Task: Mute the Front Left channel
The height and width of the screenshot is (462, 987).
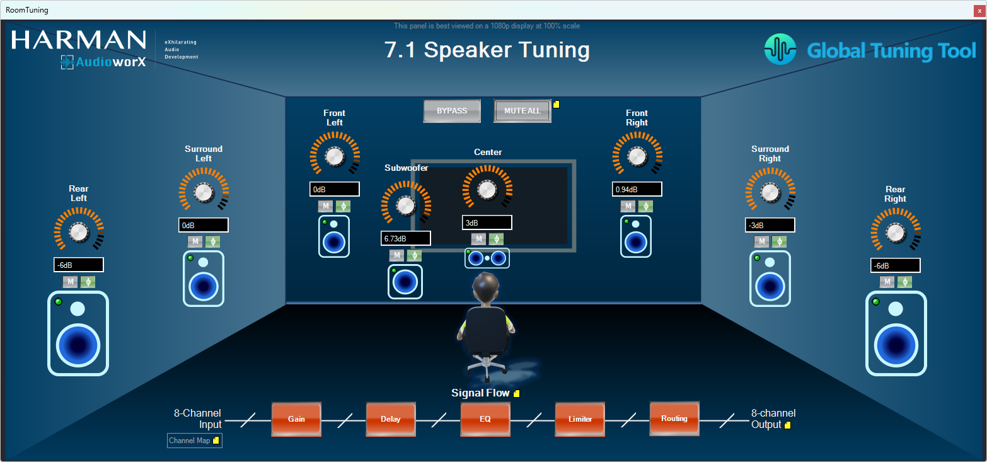Action: [x=325, y=206]
